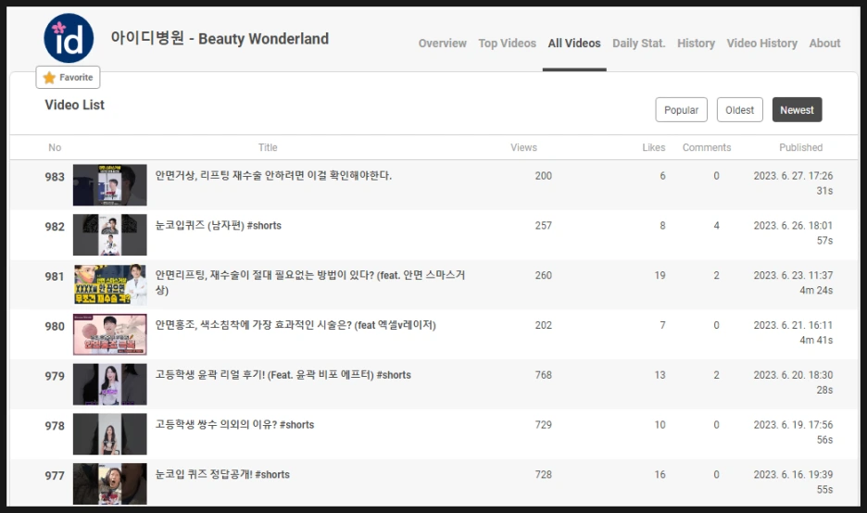Viewport: 867px width, 513px height.
Task: Open thumbnail of video number 981
Action: 110,284
